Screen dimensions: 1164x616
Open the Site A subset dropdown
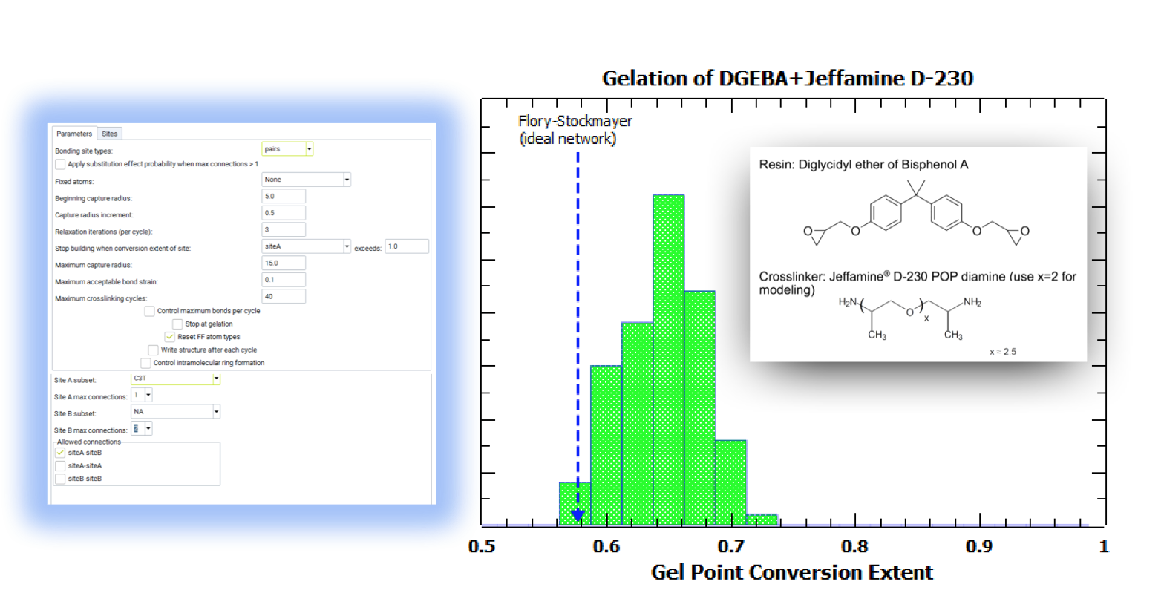tap(216, 379)
